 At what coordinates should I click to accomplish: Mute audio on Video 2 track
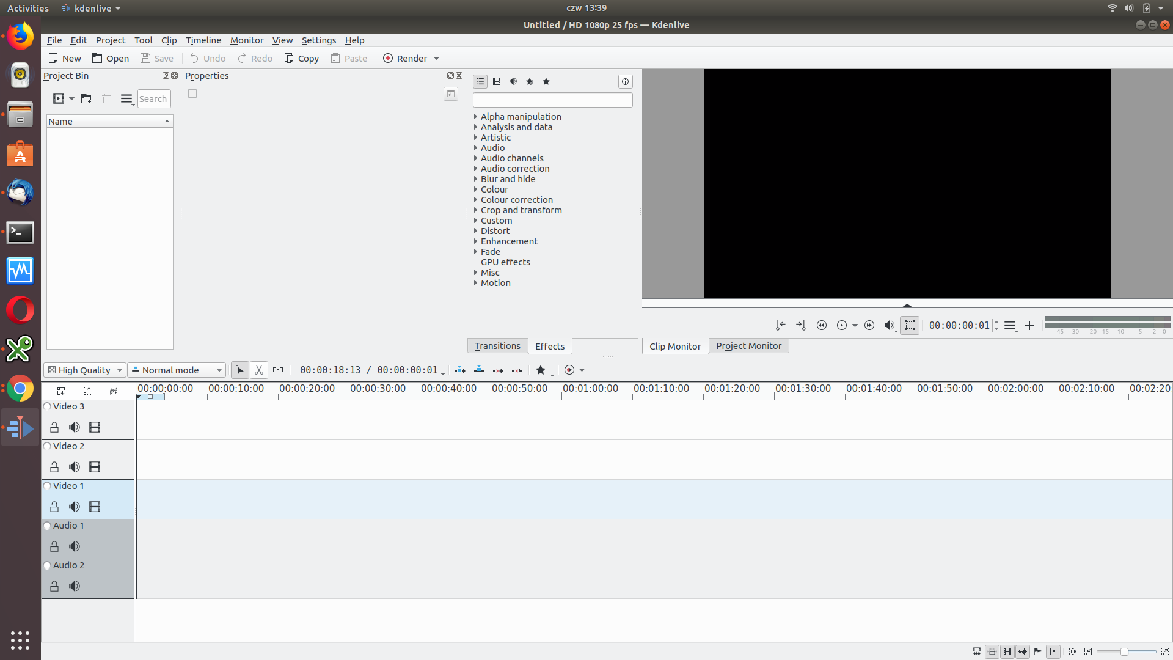(x=75, y=467)
